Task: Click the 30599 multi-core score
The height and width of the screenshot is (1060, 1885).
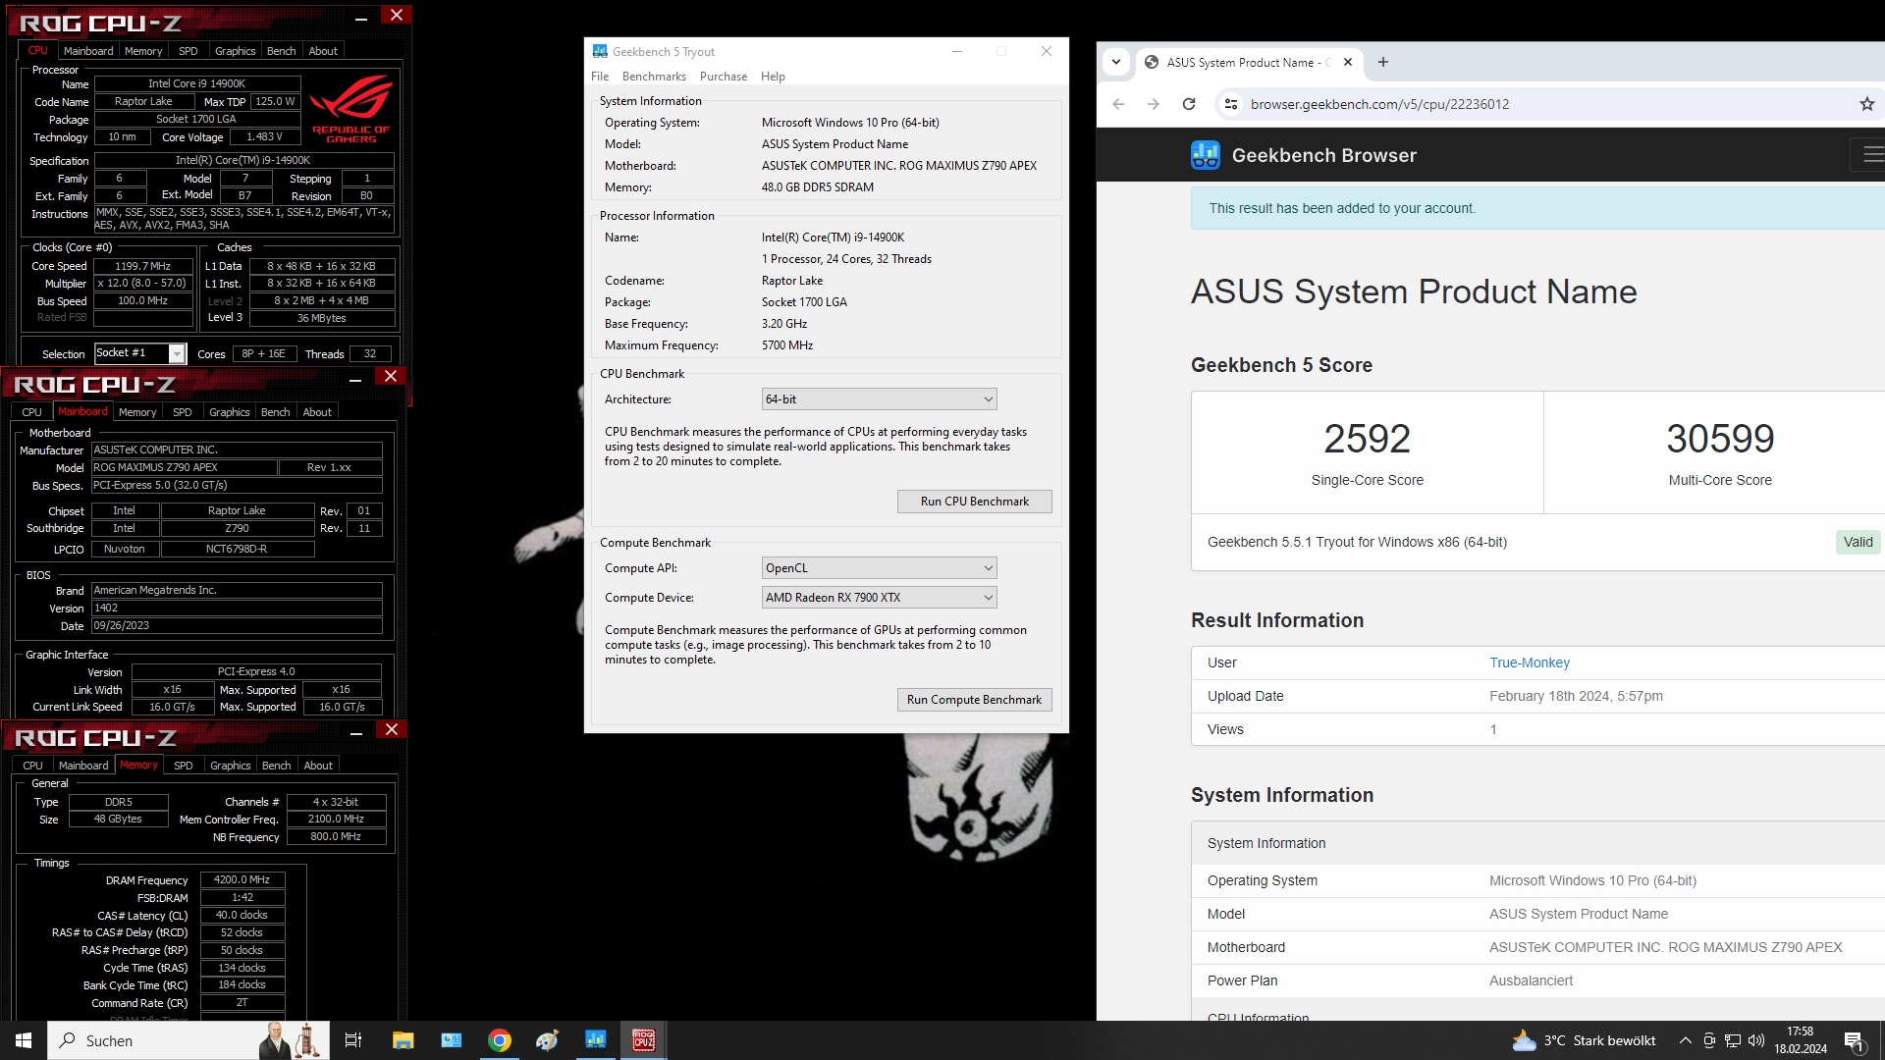Action: (1720, 439)
